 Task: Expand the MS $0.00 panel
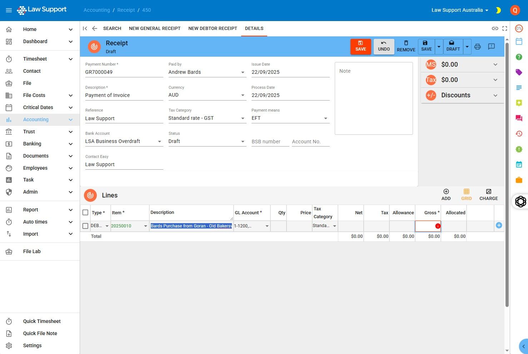coord(462,65)
